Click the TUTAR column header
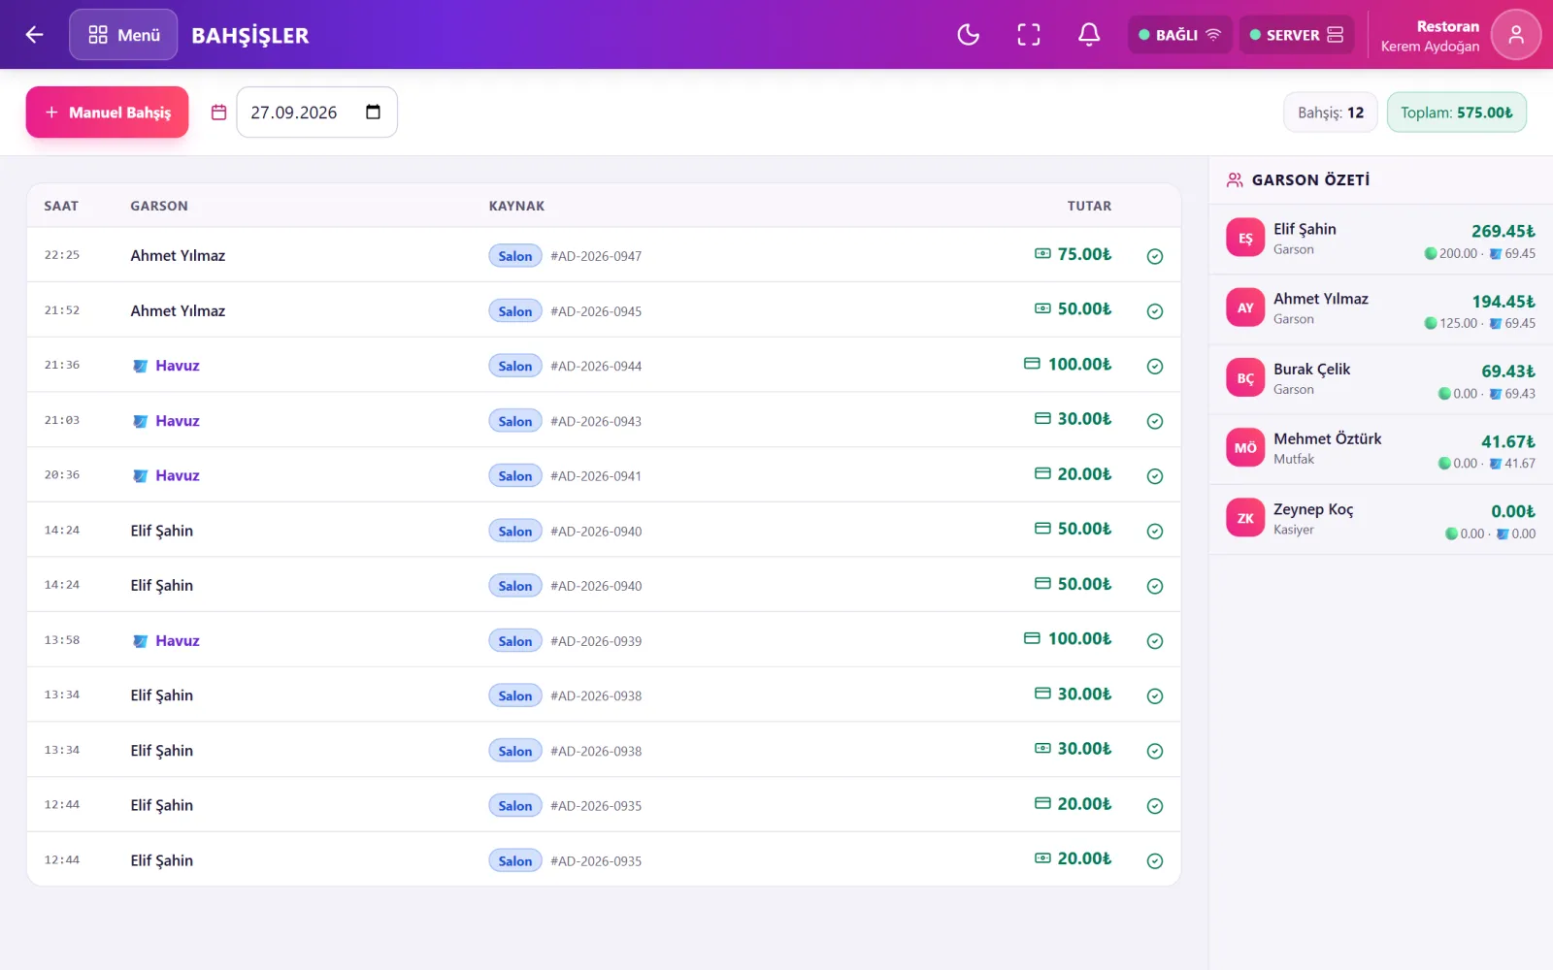 tap(1089, 206)
